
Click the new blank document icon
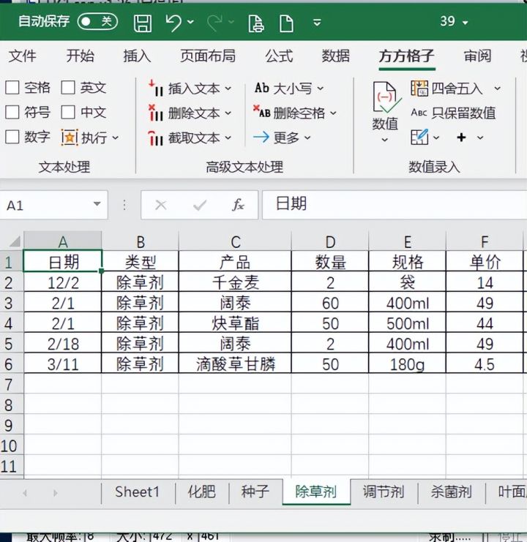tap(286, 23)
